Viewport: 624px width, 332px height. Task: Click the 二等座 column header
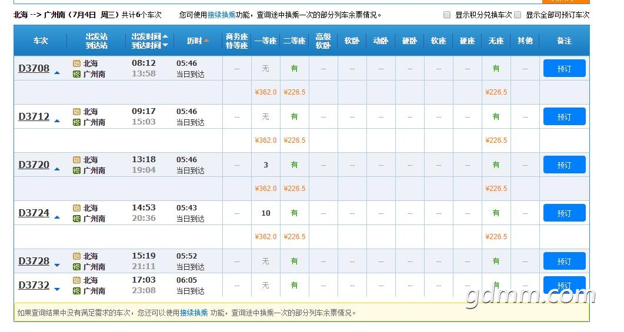pyautogui.click(x=294, y=41)
